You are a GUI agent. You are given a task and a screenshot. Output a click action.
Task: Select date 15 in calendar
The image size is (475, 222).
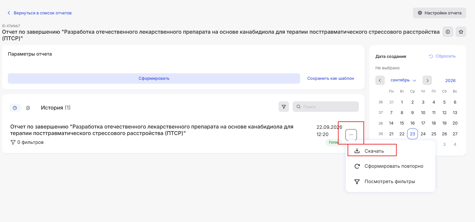click(x=402, y=123)
